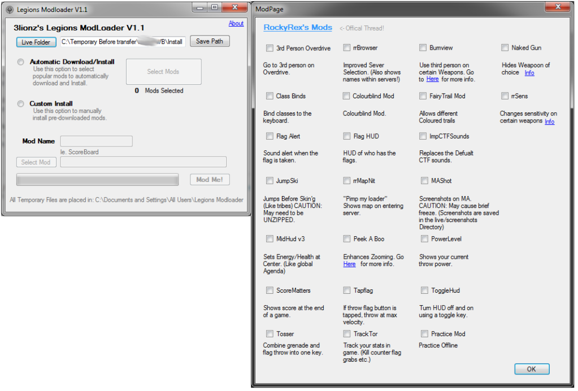Viewport: 578px width, 391px height.
Task: Tick the Tosser checkbox
Action: coord(270,334)
